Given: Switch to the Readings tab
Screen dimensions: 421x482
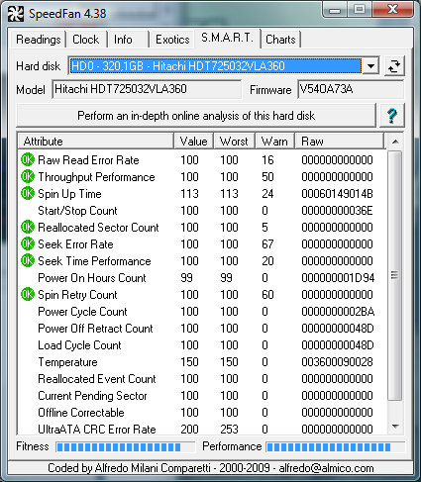Looking at the screenshot, I should point(39,40).
